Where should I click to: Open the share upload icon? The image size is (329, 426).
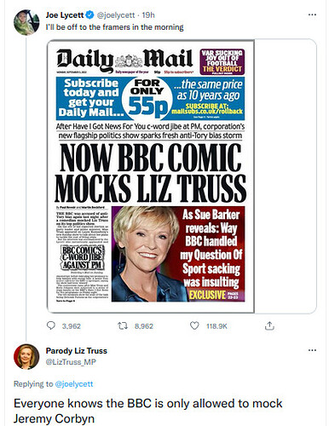click(269, 325)
